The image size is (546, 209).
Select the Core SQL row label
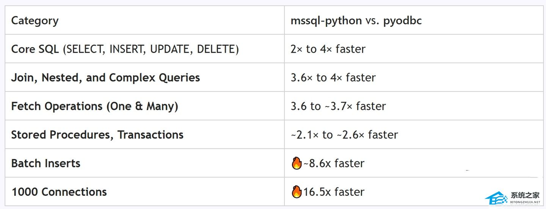tap(125, 49)
